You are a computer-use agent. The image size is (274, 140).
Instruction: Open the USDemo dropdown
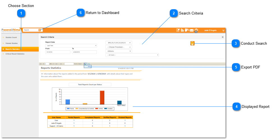(119, 51)
